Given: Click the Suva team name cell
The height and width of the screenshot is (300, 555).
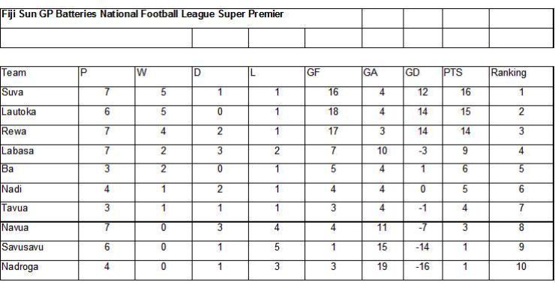Looking at the screenshot, I should click(39, 95).
